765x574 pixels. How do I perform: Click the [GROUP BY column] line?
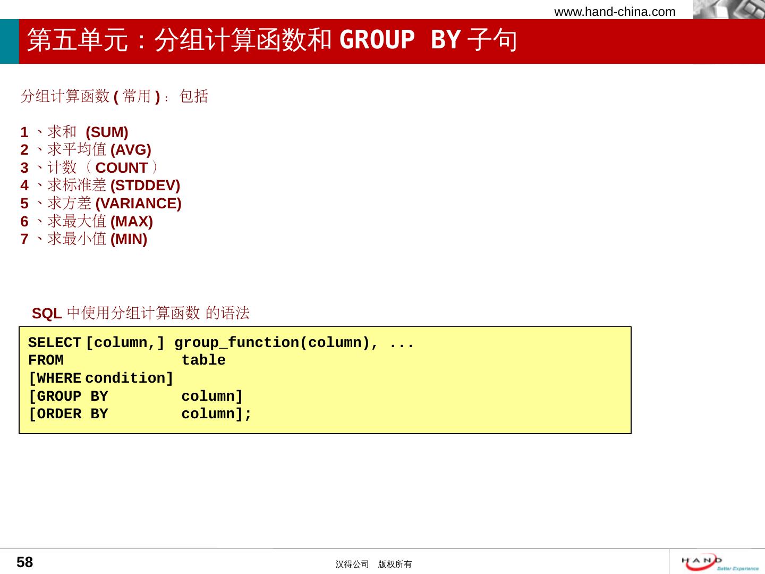point(135,396)
